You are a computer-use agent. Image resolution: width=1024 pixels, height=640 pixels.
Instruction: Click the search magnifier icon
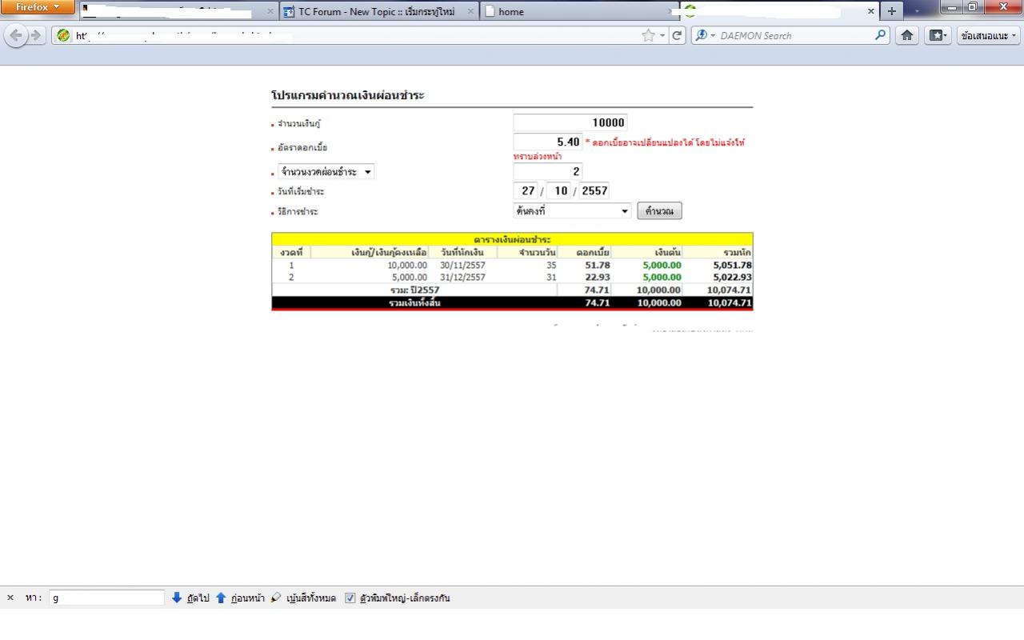(x=881, y=35)
